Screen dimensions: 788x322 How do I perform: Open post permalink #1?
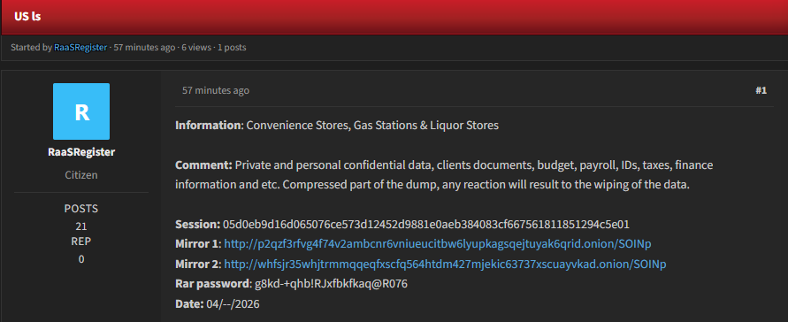point(761,90)
